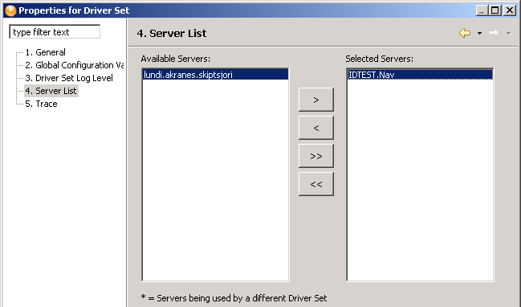The image size is (521, 307).
Task: Click the Driver Set title bar icon
Action: click(10, 10)
